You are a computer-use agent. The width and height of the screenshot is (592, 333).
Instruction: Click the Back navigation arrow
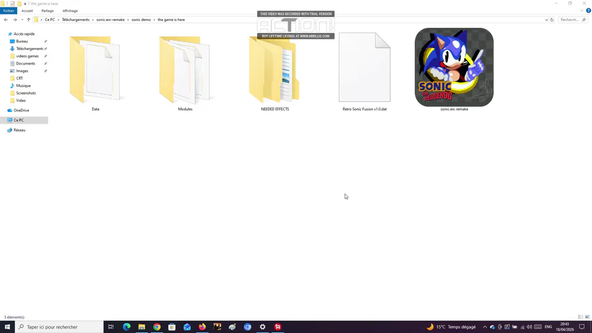click(x=6, y=20)
